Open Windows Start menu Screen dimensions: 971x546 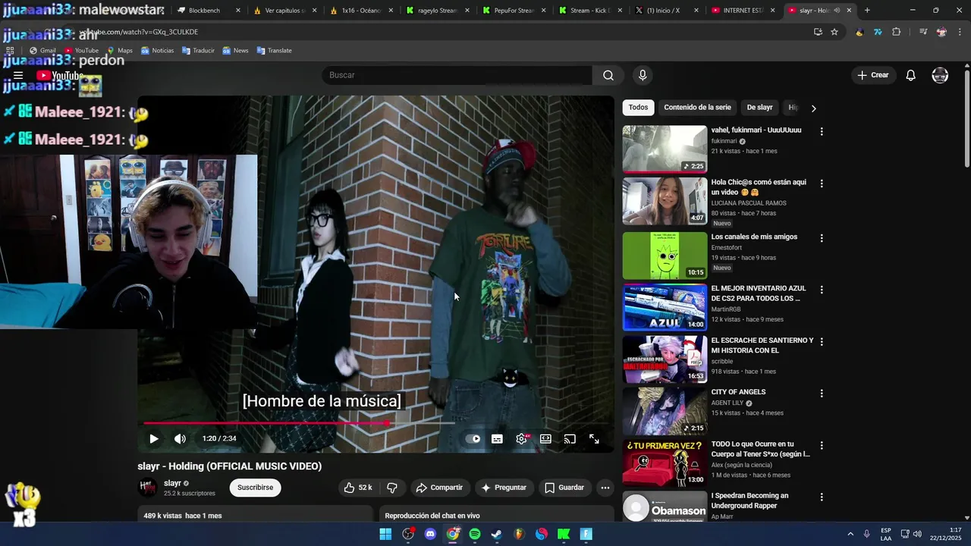385,534
